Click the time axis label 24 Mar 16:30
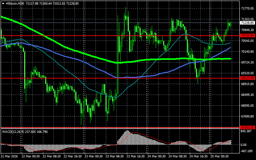This screenshot has height=160, width=256. (198, 156)
